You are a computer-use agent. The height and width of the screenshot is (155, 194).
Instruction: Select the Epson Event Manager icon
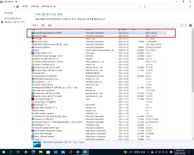click(x=33, y=134)
